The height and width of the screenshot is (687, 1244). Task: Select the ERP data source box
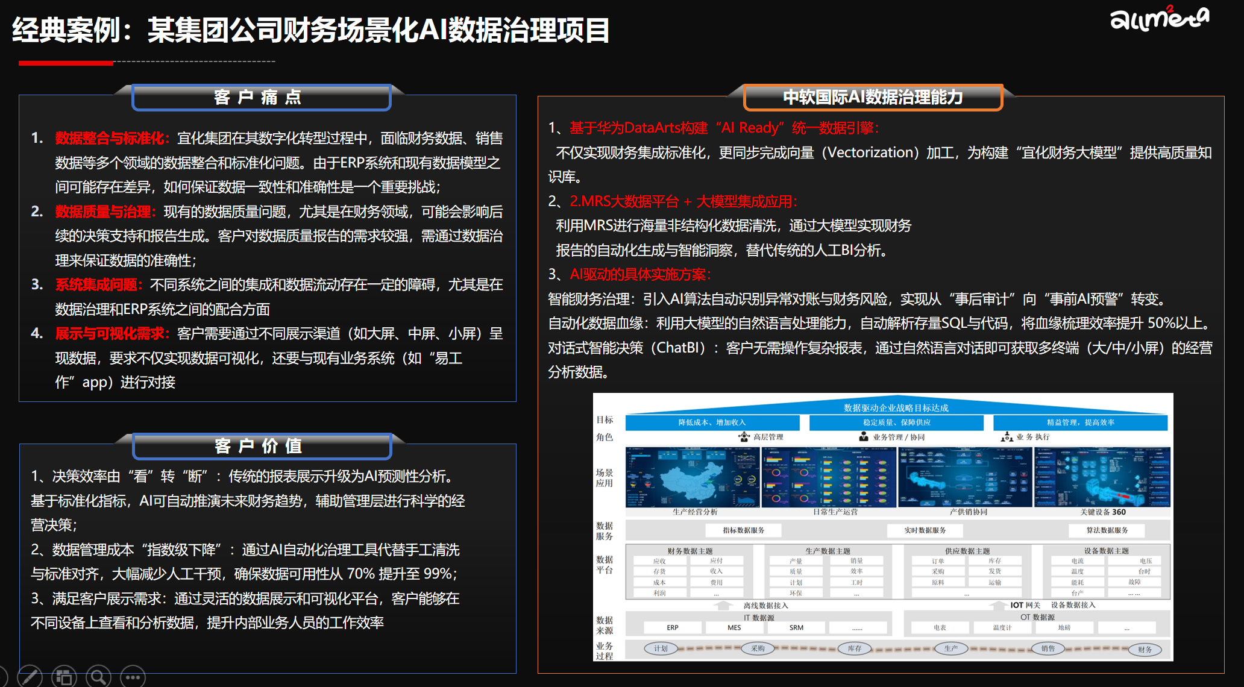click(x=673, y=627)
